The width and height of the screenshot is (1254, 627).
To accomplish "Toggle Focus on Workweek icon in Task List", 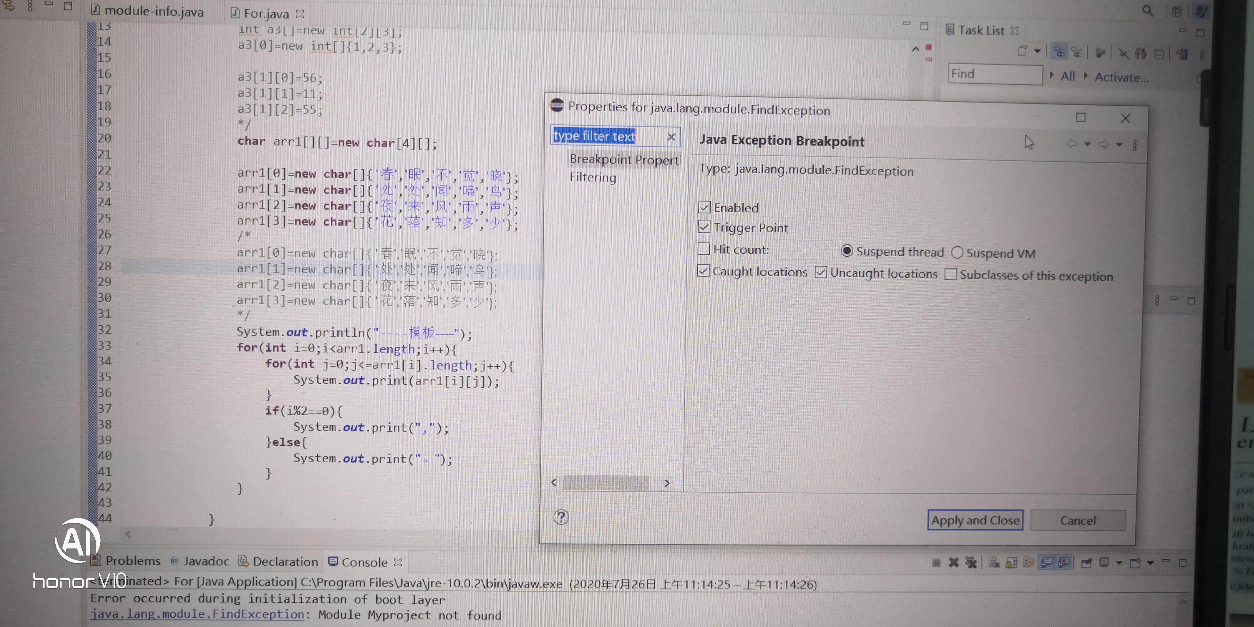I will tap(1100, 53).
